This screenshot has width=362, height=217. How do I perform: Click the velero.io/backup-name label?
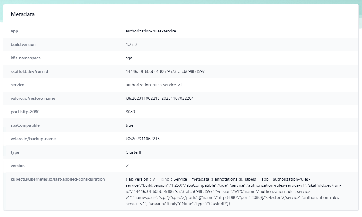[32, 139]
